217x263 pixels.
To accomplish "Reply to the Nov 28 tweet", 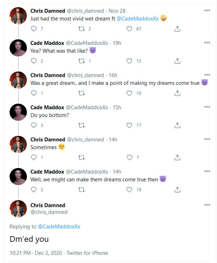I will (x=34, y=29).
